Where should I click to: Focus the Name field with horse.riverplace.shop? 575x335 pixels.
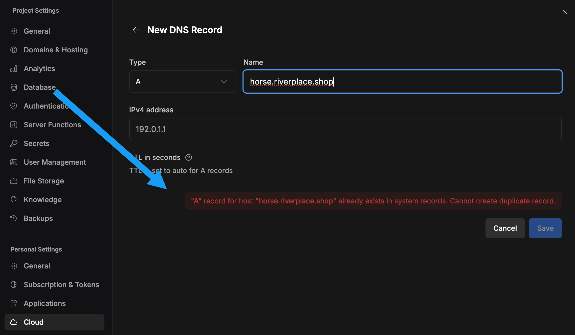click(403, 81)
